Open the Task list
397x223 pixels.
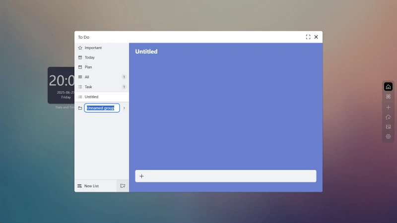pyautogui.click(x=102, y=87)
